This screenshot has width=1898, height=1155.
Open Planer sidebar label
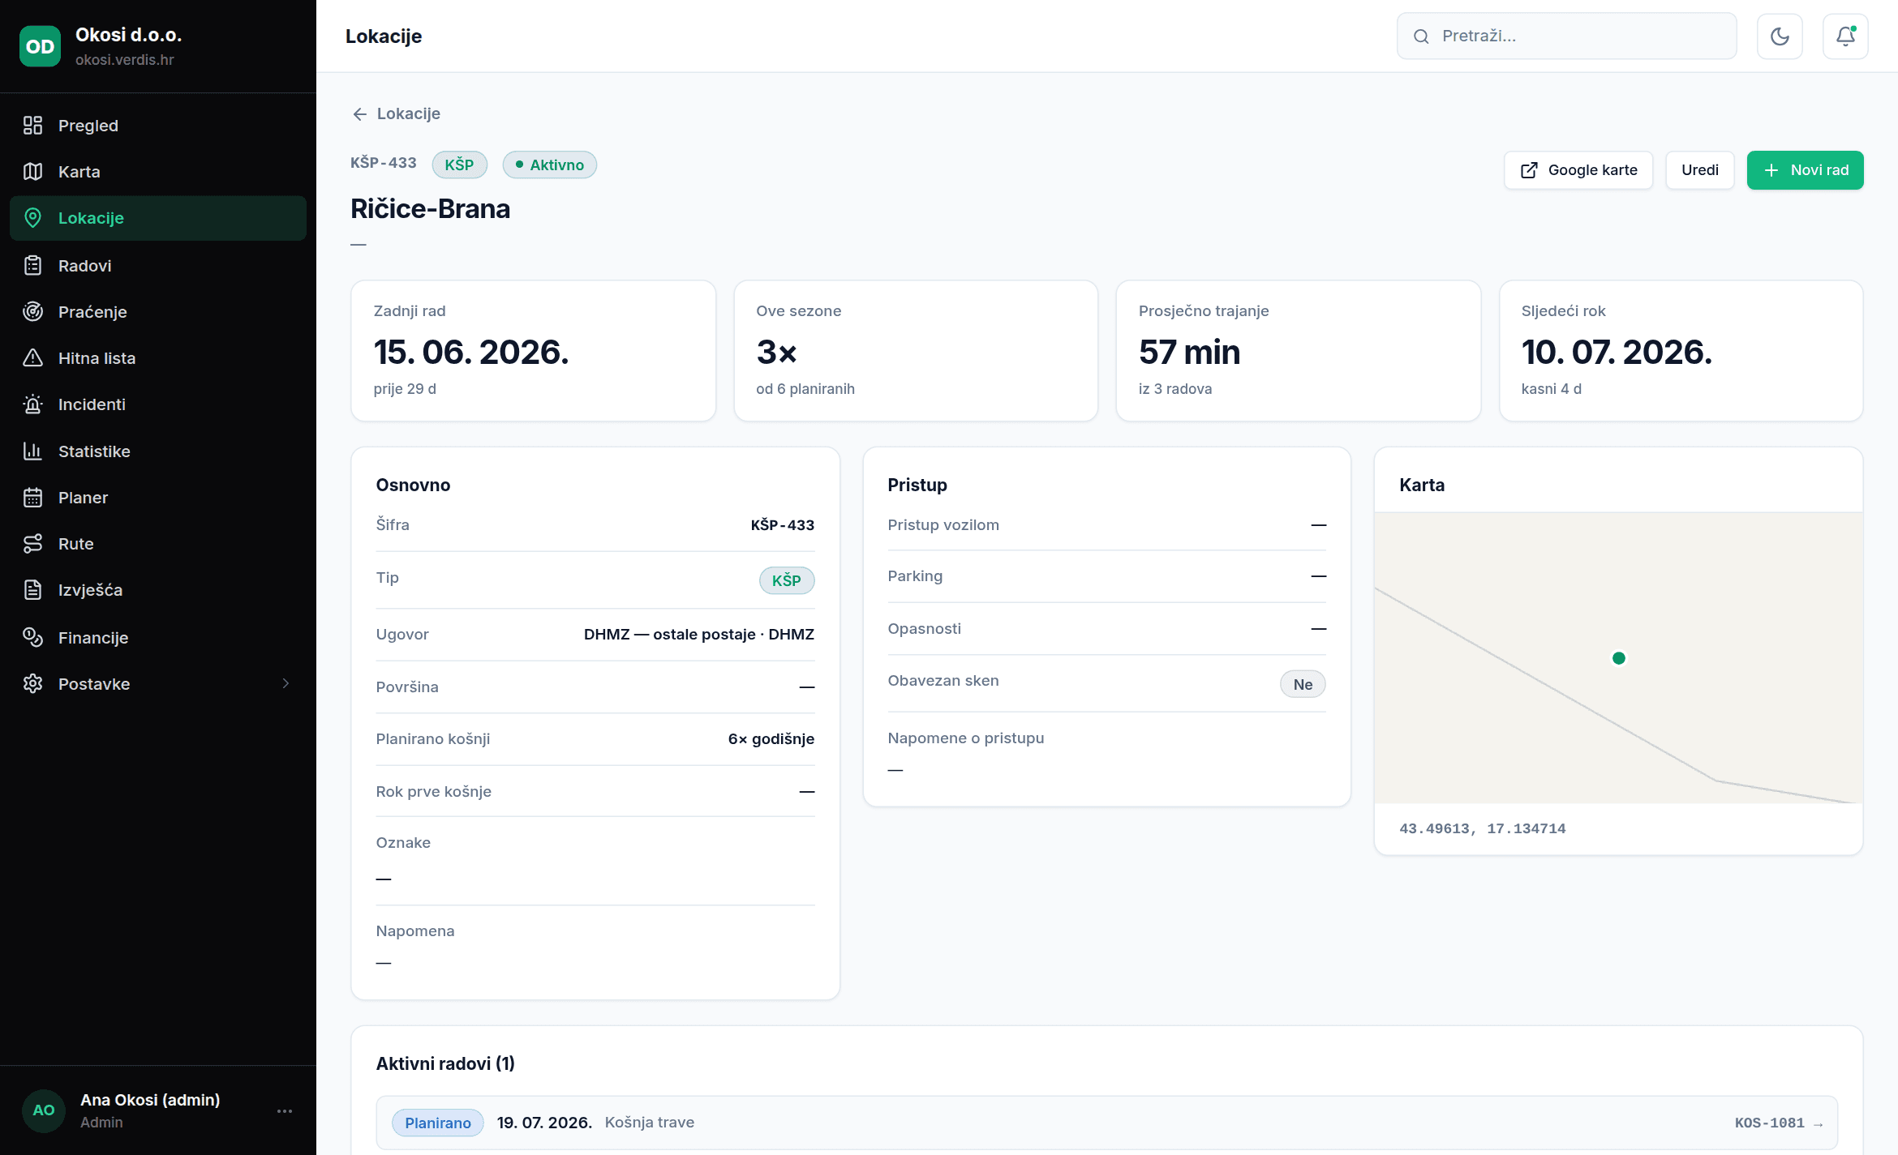(x=83, y=498)
